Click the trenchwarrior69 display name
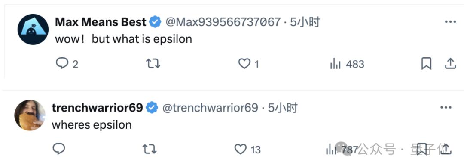This screenshot has width=464, height=168. tap(98, 108)
